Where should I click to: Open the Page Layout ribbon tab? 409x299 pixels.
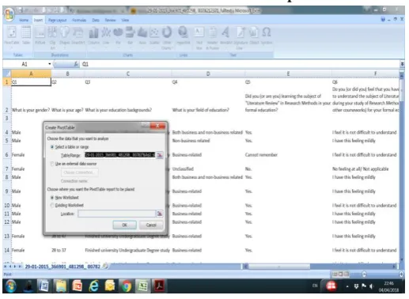coord(57,20)
